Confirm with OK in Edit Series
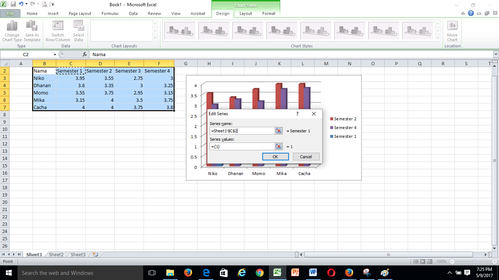This screenshot has height=280, width=499. [275, 157]
